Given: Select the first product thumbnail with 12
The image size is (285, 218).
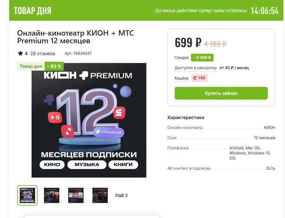Looking at the screenshot, I should point(27,195).
